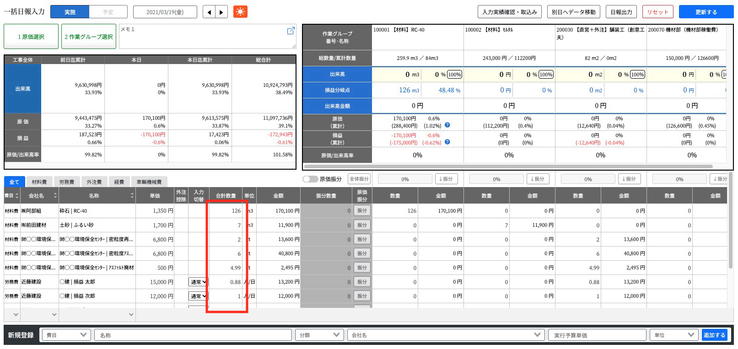Switch to the 全て tab
Image resolution: width=738 pixels, height=349 pixels.
[15, 182]
